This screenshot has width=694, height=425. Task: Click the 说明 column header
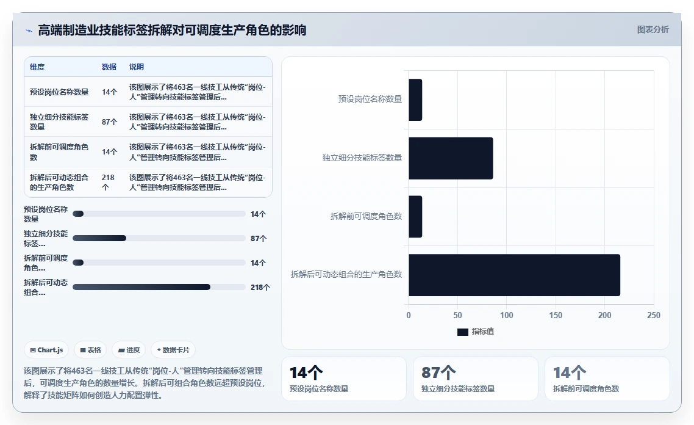click(137, 67)
